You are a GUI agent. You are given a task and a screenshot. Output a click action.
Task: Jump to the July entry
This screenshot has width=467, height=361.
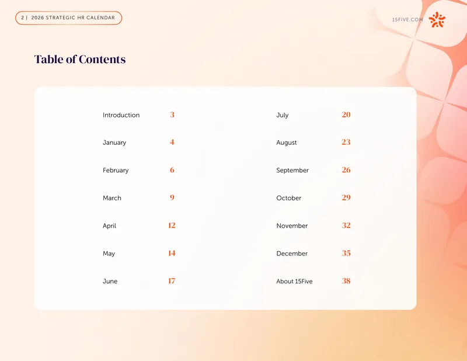coord(283,115)
